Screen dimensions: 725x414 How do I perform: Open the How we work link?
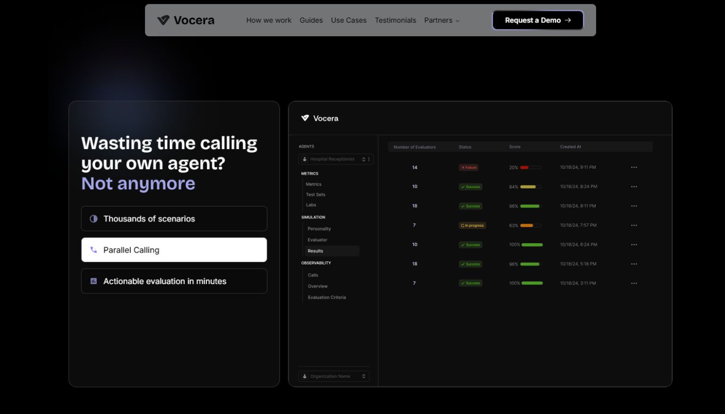(x=269, y=20)
